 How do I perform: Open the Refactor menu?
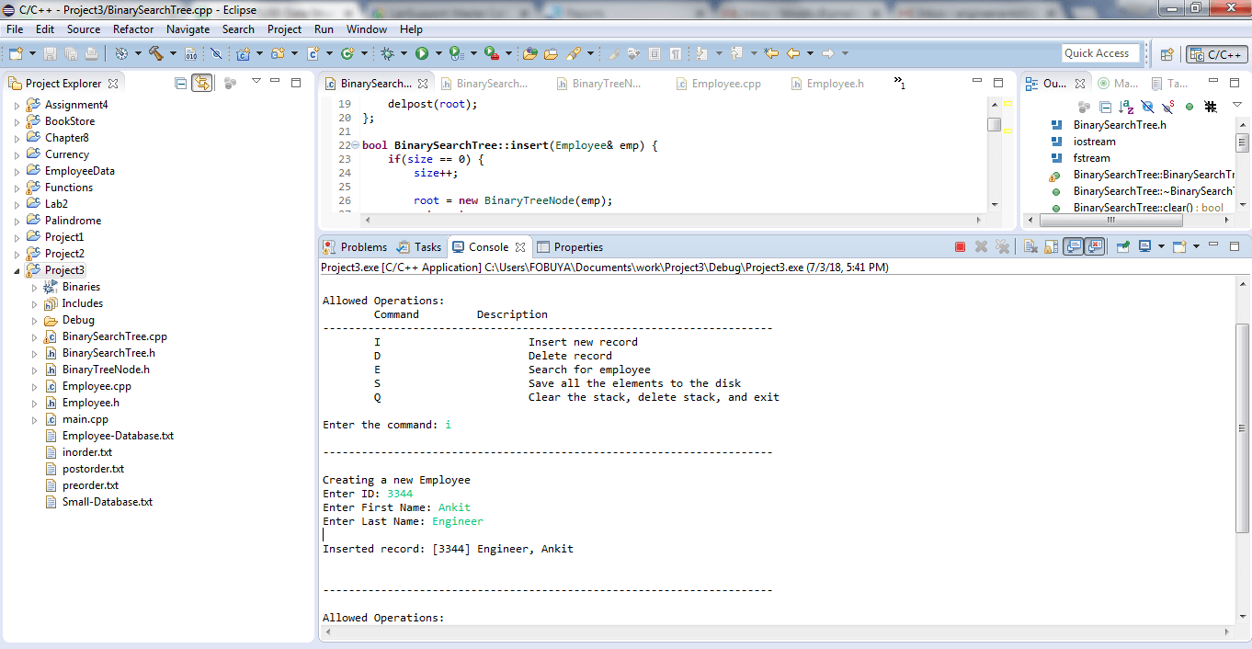click(133, 29)
